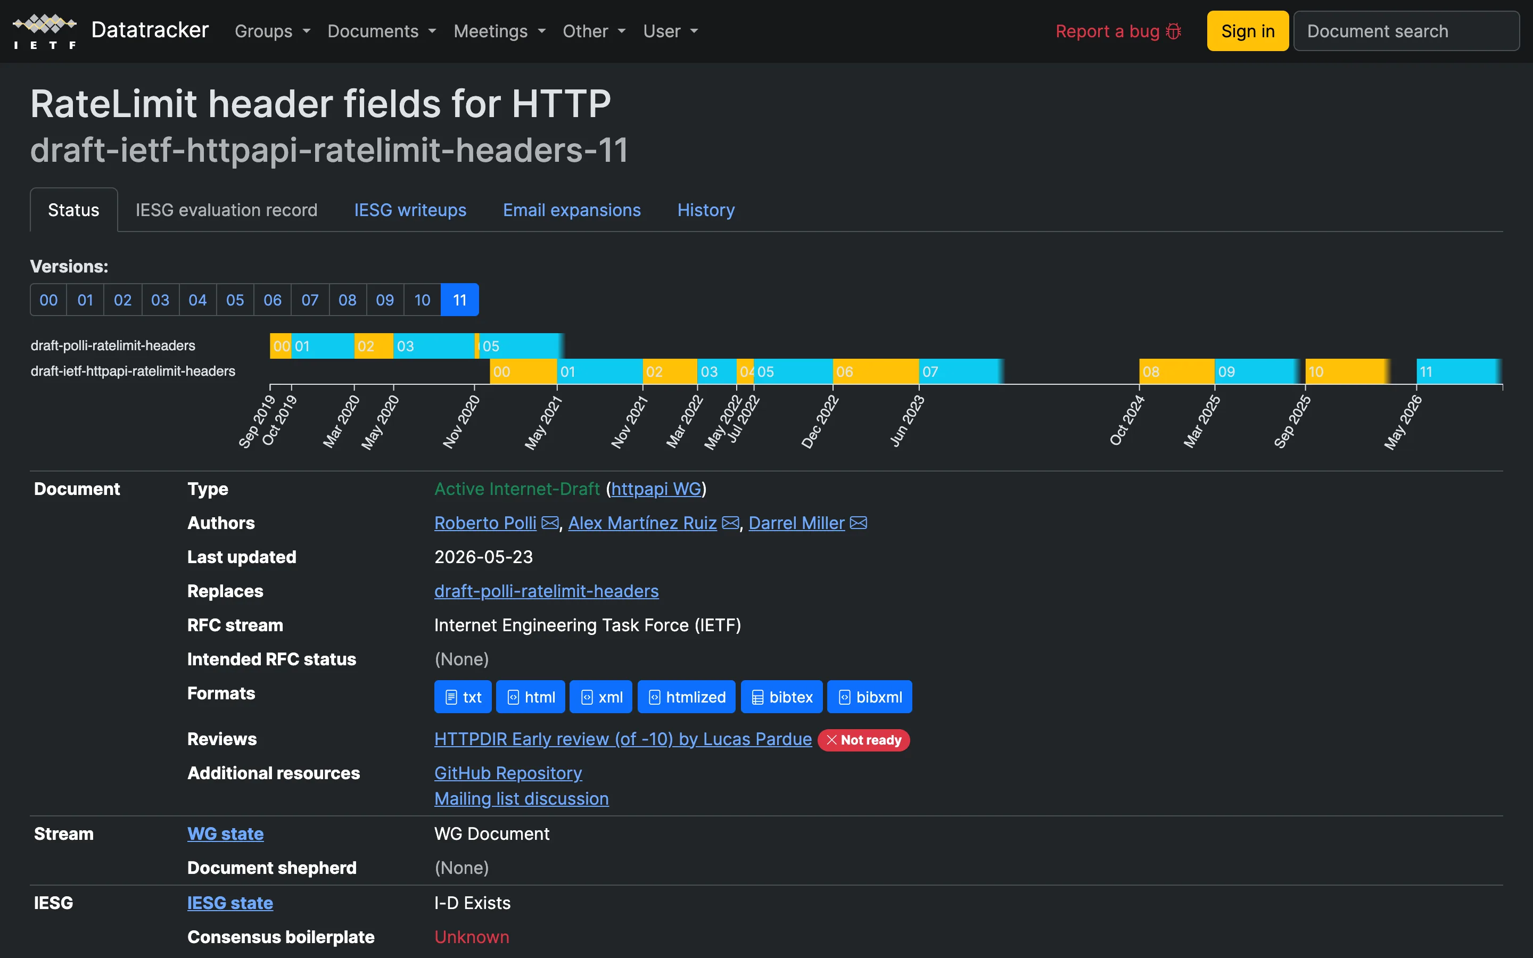Select version 03 button
This screenshot has width=1533, height=958.
160,300
